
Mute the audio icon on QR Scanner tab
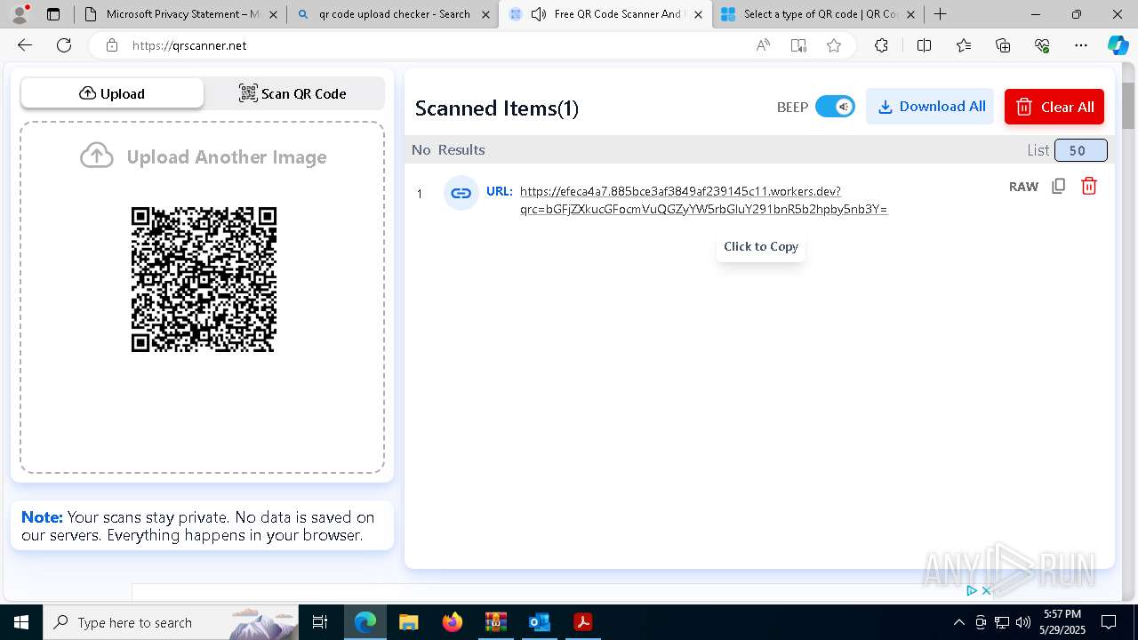pos(539,14)
